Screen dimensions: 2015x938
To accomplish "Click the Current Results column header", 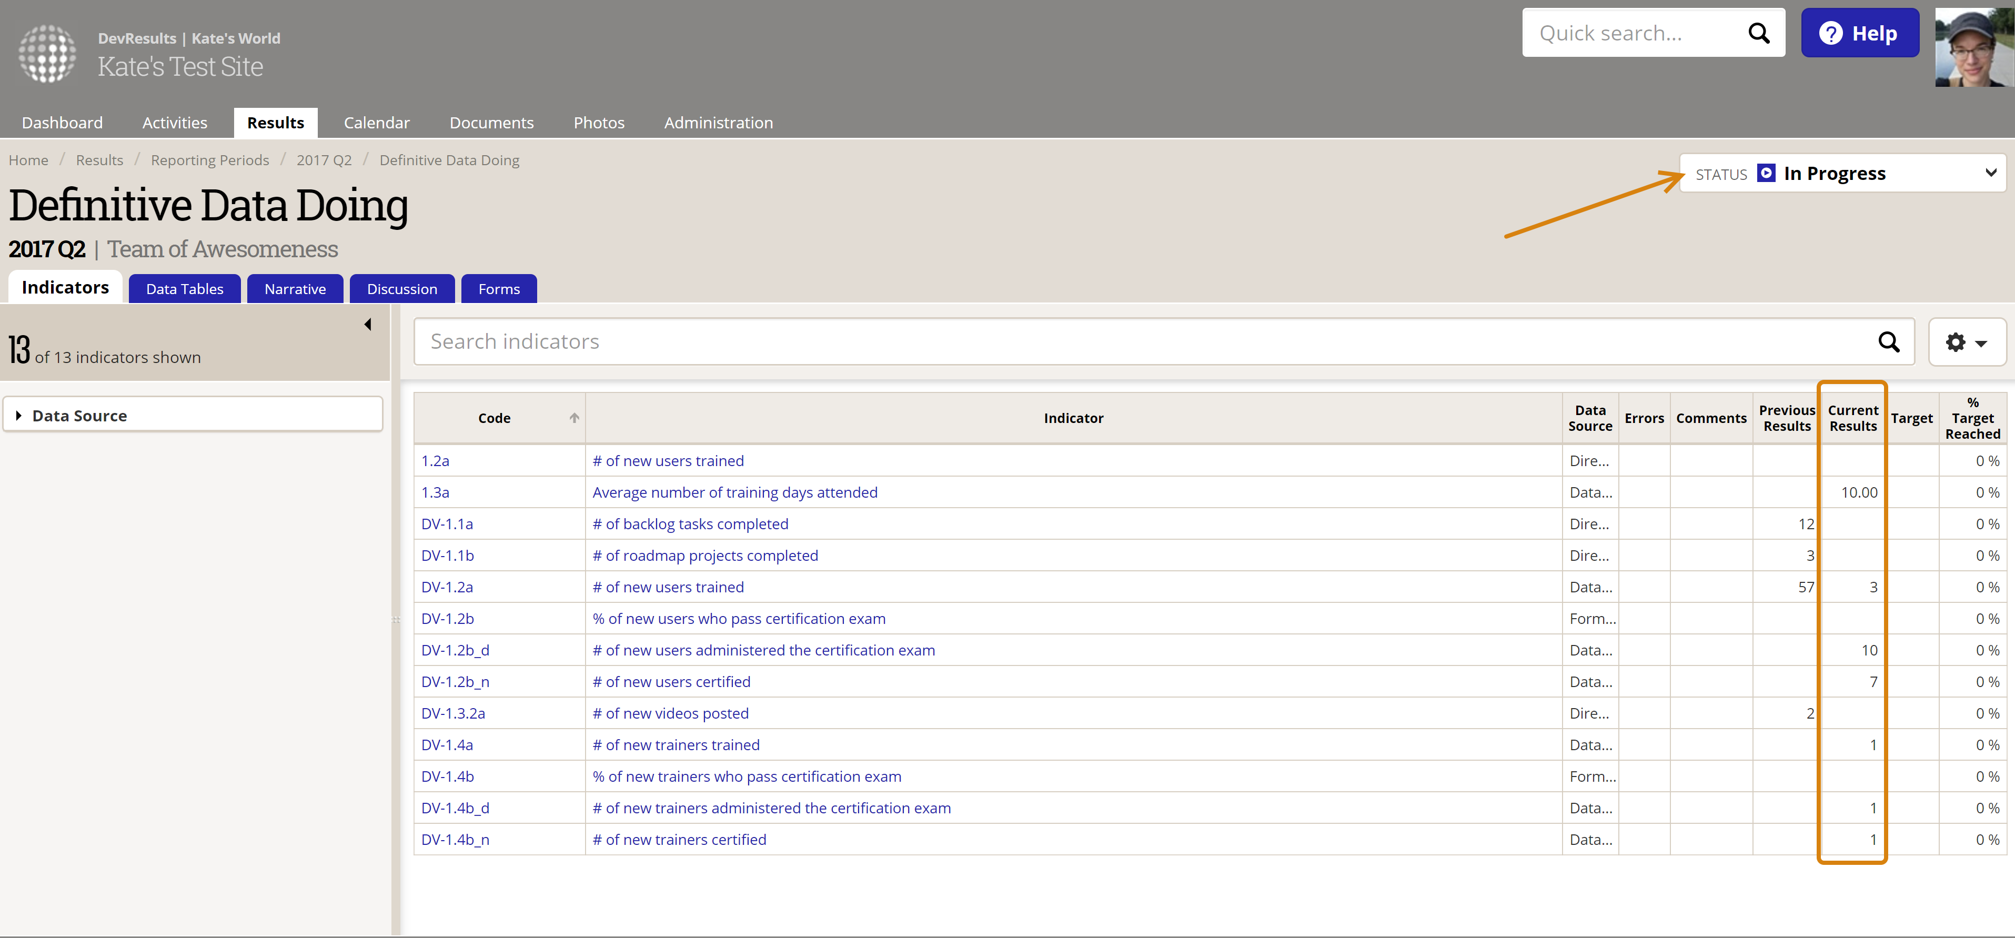I will pos(1852,418).
